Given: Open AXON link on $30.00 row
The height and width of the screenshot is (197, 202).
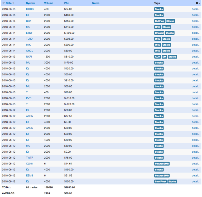Looking at the screenshot, I should click(30, 128).
